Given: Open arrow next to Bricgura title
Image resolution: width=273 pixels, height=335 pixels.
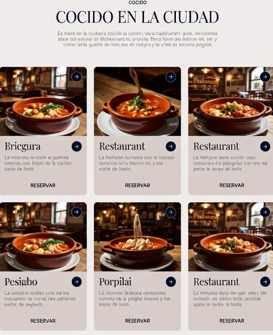Looking at the screenshot, I should click(x=77, y=146).
